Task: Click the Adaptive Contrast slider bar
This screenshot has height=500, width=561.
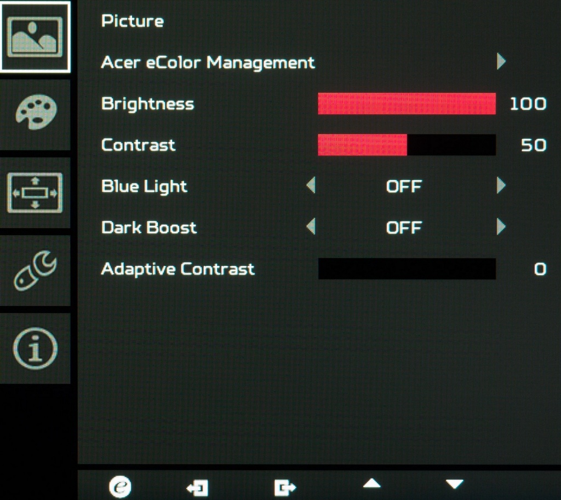Action: (x=407, y=269)
